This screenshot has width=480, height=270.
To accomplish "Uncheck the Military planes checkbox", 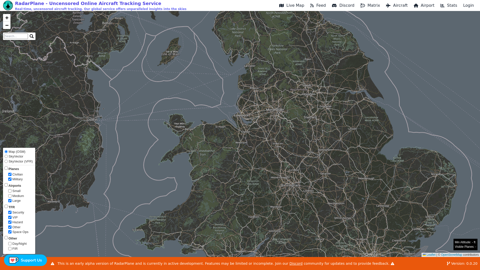I will click(x=10, y=179).
